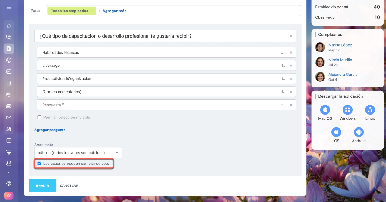Open the settings gear in the sidebar
The width and height of the screenshot is (386, 202).
(x=9, y=183)
